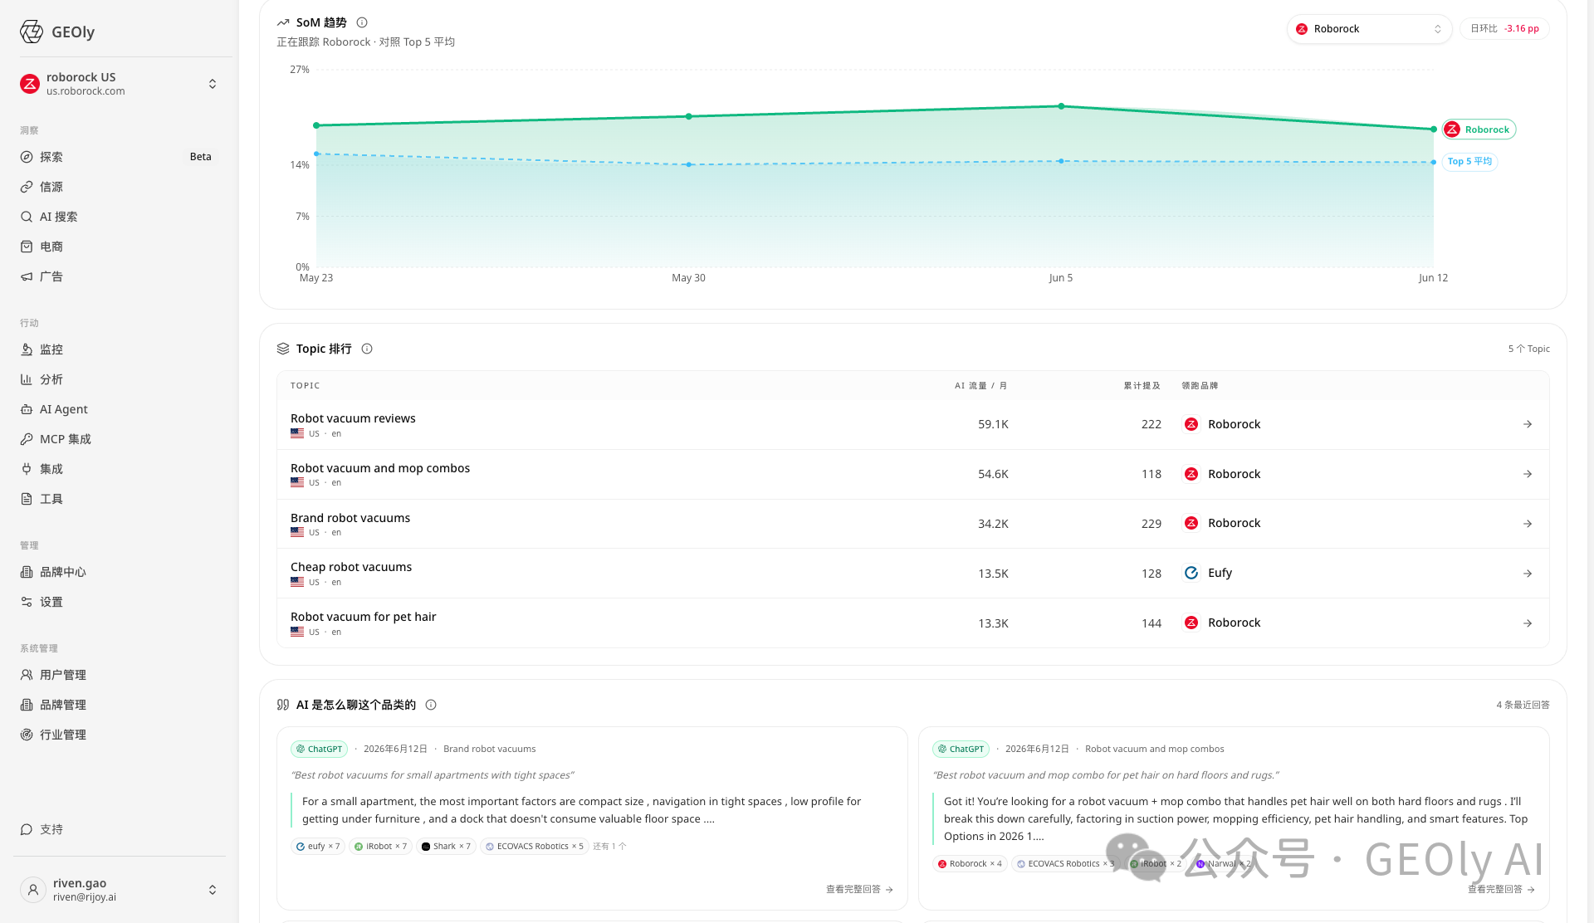Click the AI 流量 / 月 column header
The height and width of the screenshot is (923, 1594).
[x=981, y=386]
